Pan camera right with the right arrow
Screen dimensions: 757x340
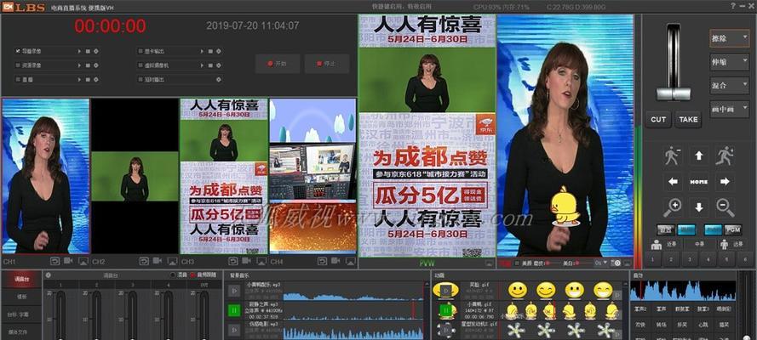725,182
